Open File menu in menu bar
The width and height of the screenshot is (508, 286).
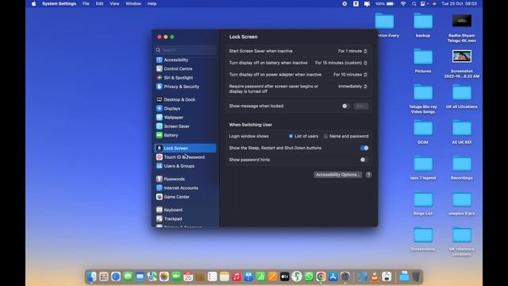[x=86, y=4]
